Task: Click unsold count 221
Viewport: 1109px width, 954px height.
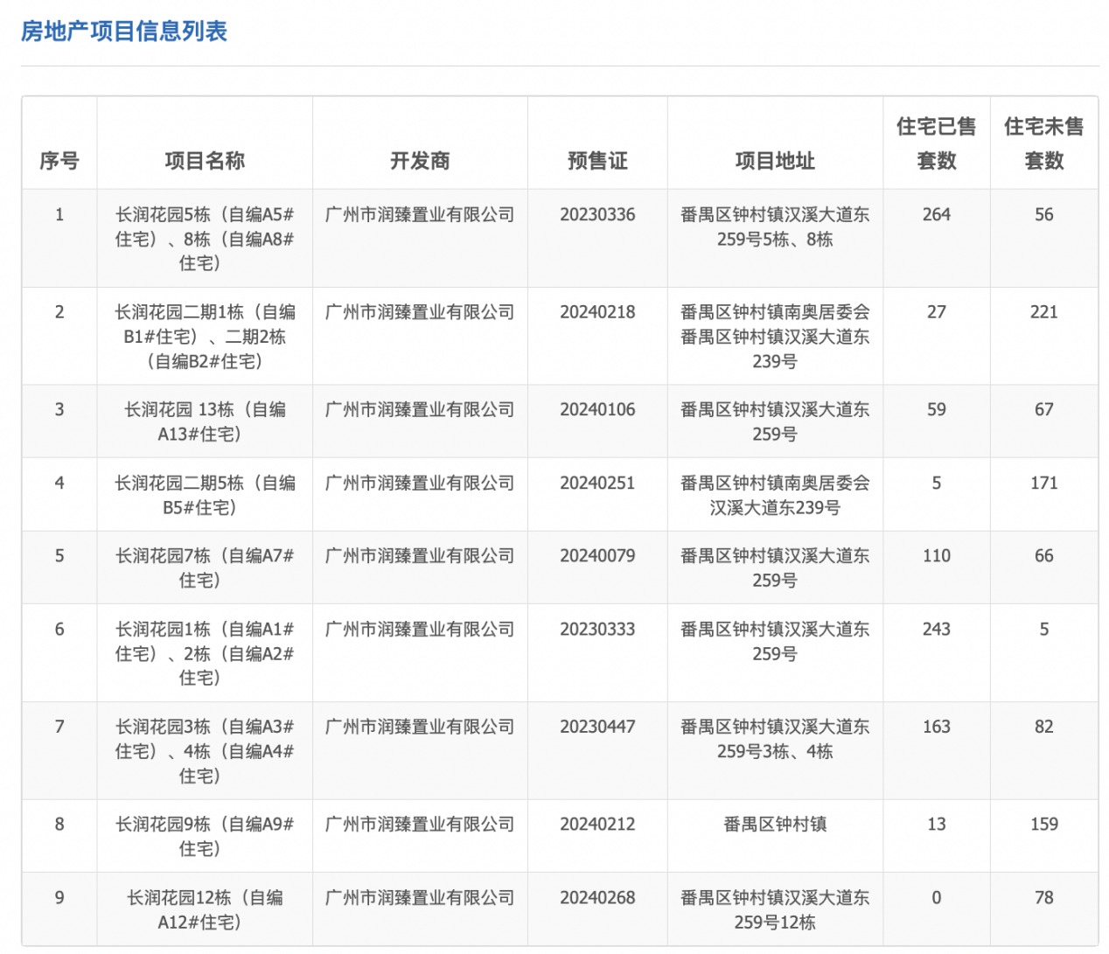Action: click(x=1044, y=312)
